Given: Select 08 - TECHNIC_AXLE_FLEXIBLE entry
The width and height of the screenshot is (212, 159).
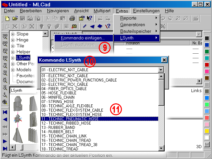Looking at the screenshot, I should (99, 106).
